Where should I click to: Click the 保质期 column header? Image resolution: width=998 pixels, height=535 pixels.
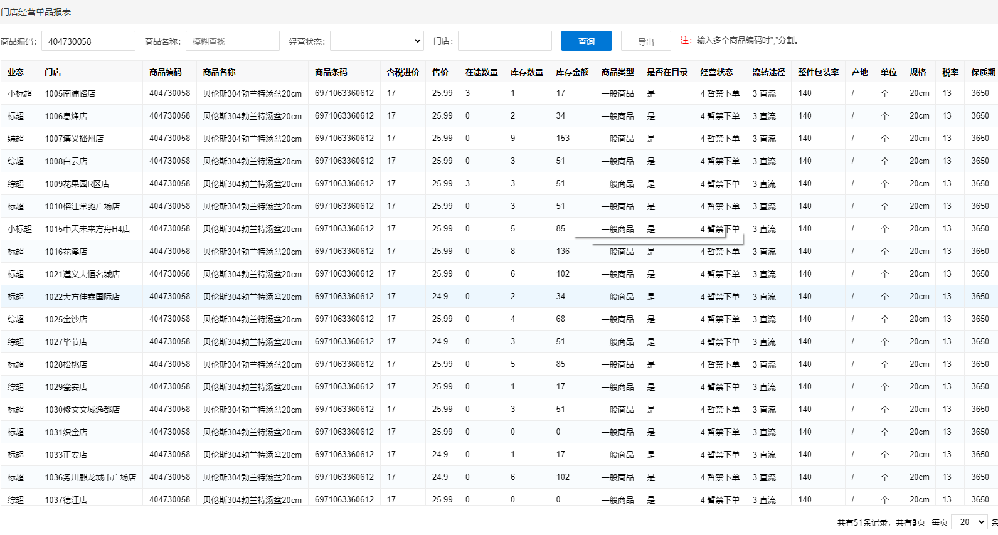tap(983, 72)
